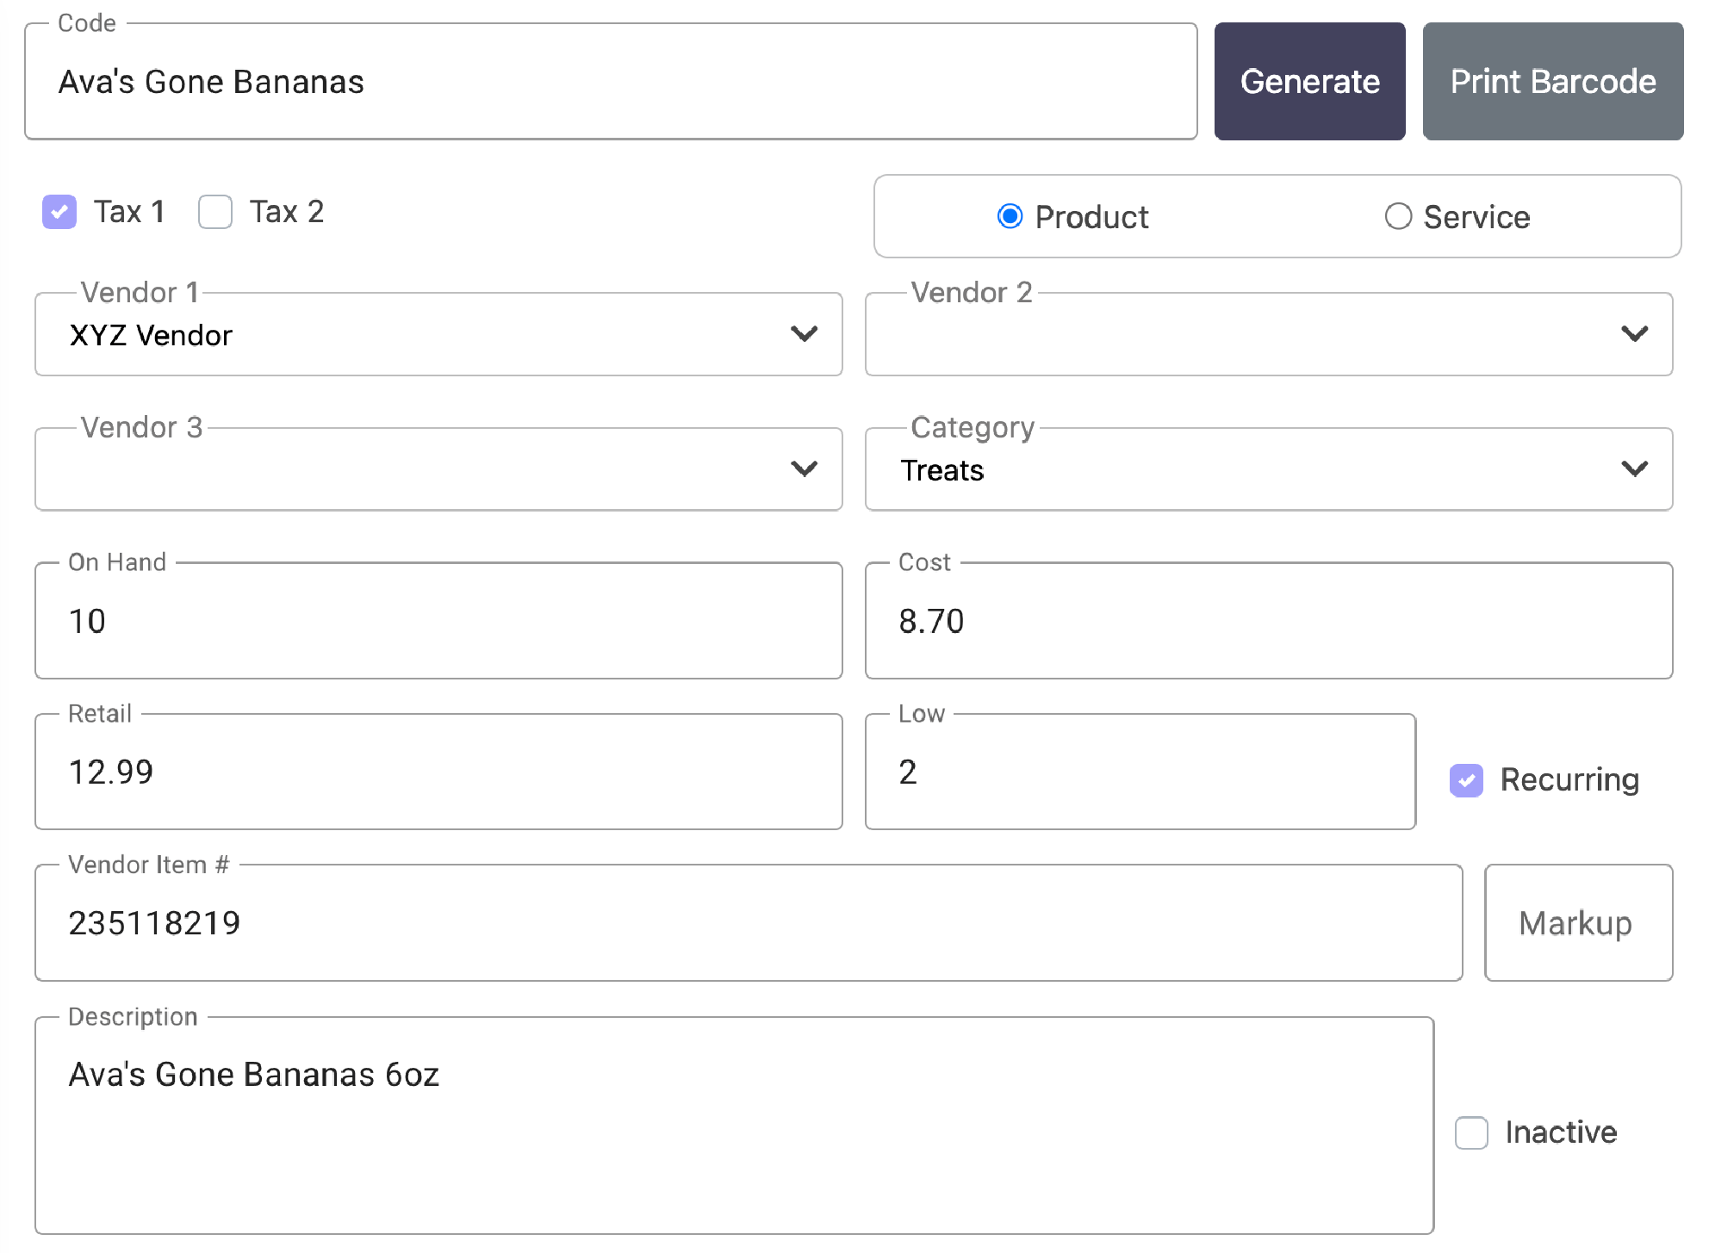The image size is (1709, 1253).
Task: Select the Product radio button
Action: pyautogui.click(x=1010, y=217)
